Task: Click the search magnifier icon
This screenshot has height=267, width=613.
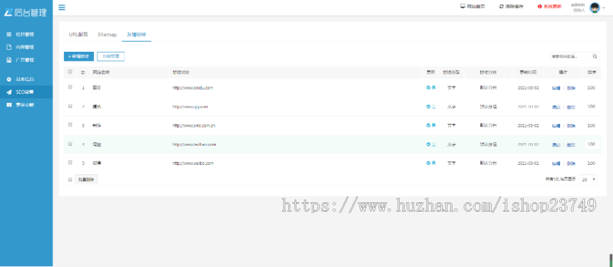Action: [595, 57]
